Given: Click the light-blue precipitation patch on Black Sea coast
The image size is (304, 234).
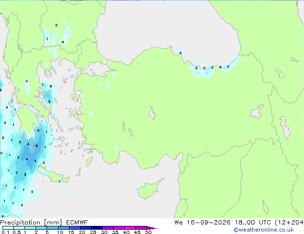Looking at the screenshot, I should pyautogui.click(x=205, y=71).
